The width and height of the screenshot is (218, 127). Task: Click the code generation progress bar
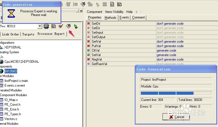tap(176, 93)
